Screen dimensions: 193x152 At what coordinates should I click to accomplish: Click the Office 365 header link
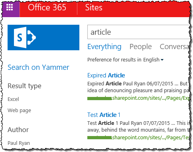point(47,7)
